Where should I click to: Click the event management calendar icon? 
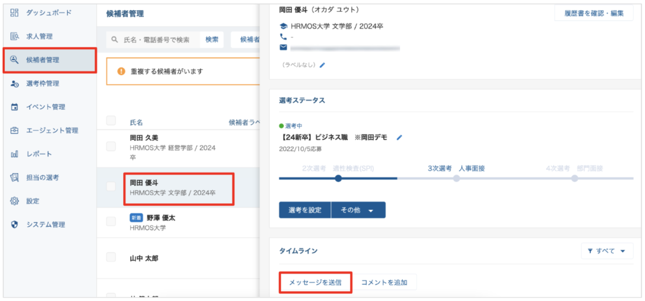point(14,107)
